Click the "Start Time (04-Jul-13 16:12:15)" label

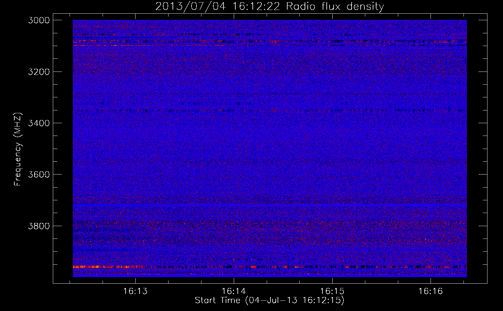270,300
